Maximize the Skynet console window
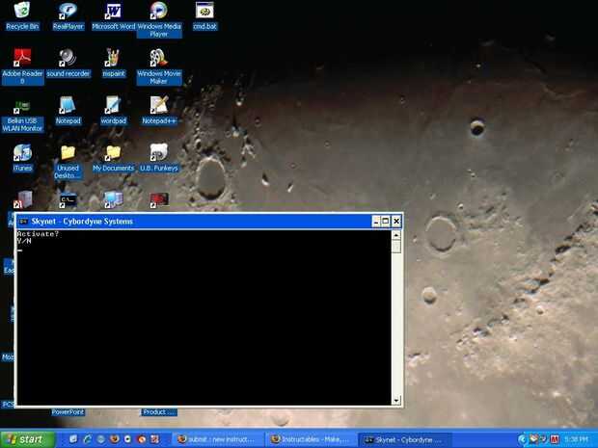598x448 pixels. coord(386,221)
